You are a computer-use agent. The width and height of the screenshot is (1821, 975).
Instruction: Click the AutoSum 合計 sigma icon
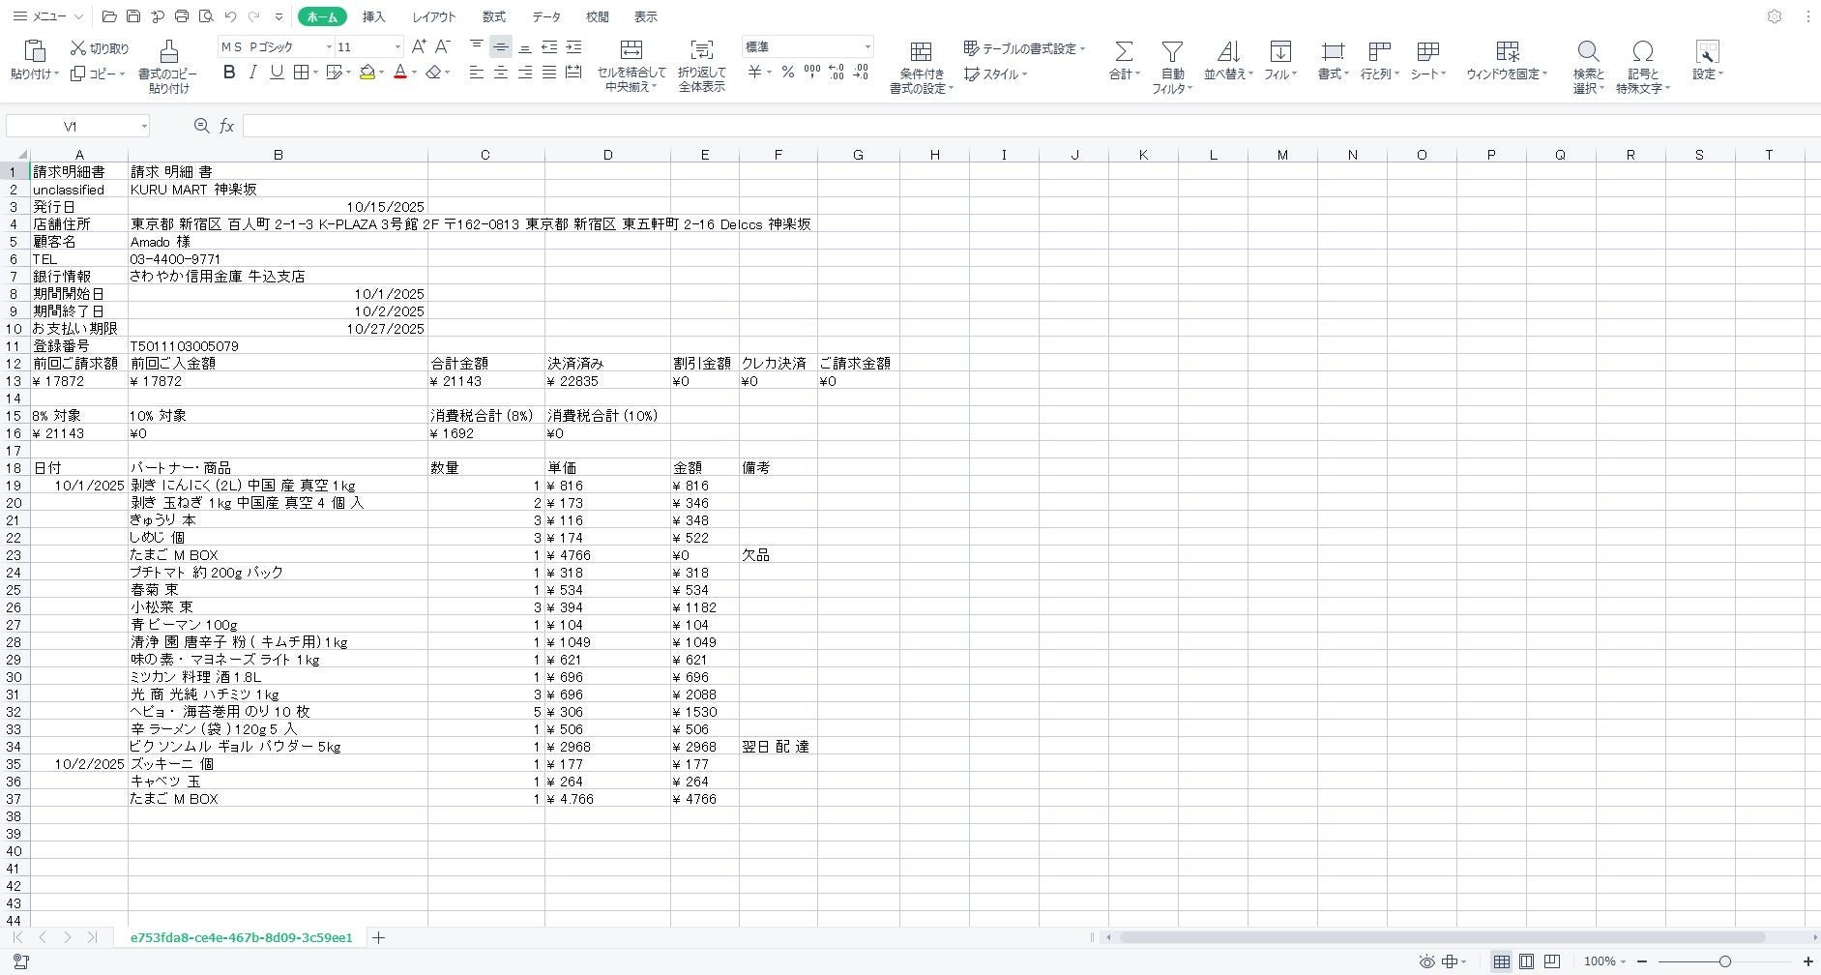click(1123, 50)
